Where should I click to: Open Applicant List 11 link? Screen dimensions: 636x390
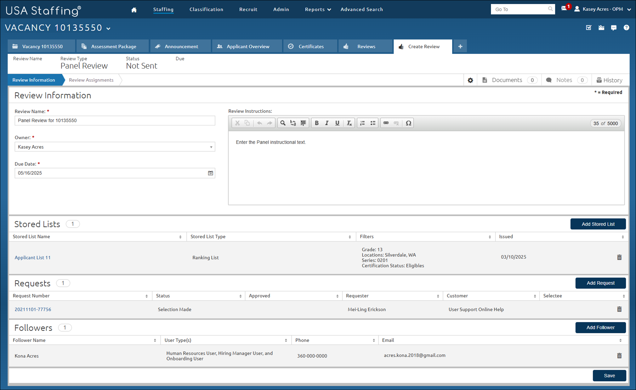point(33,258)
